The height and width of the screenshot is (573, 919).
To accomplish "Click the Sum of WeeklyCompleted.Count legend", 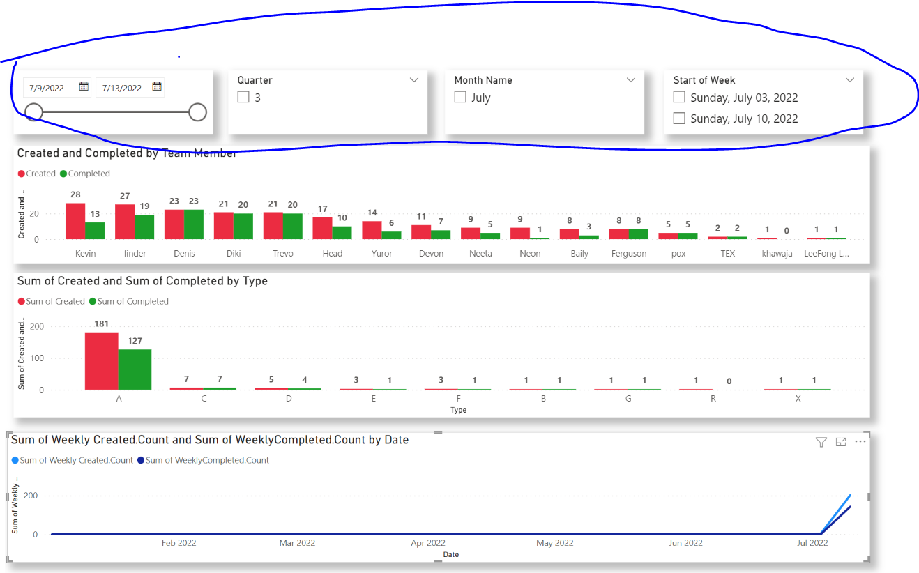I will 203,460.
